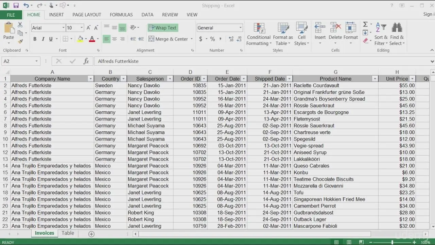Apply Comma Style icon

(220, 39)
